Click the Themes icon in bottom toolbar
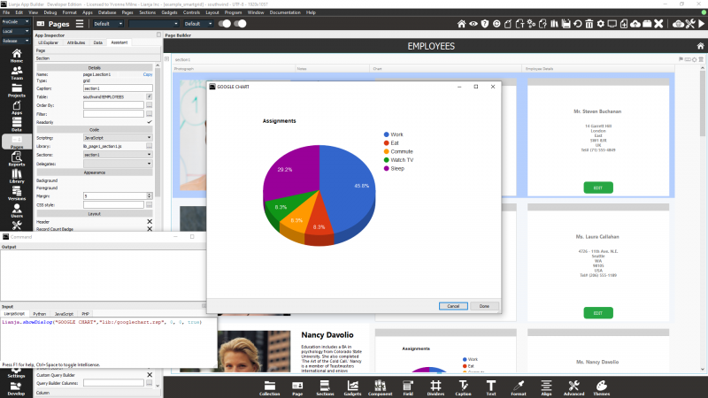 tap(601, 387)
